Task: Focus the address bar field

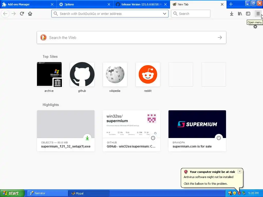Action: coord(110,14)
